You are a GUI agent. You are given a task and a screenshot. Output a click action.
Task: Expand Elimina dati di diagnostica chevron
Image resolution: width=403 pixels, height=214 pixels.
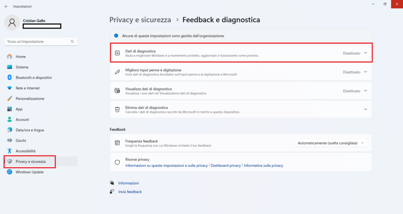pyautogui.click(x=366, y=109)
